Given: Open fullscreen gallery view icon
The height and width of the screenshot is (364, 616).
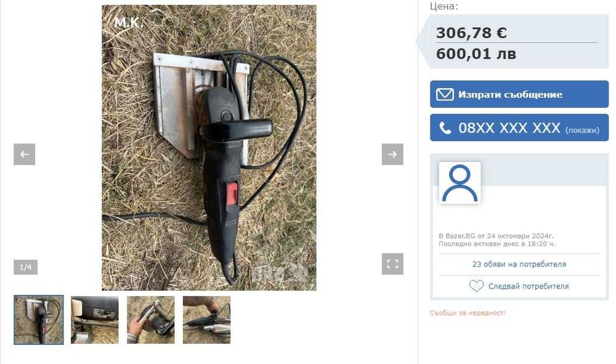Looking at the screenshot, I should pos(392,264).
